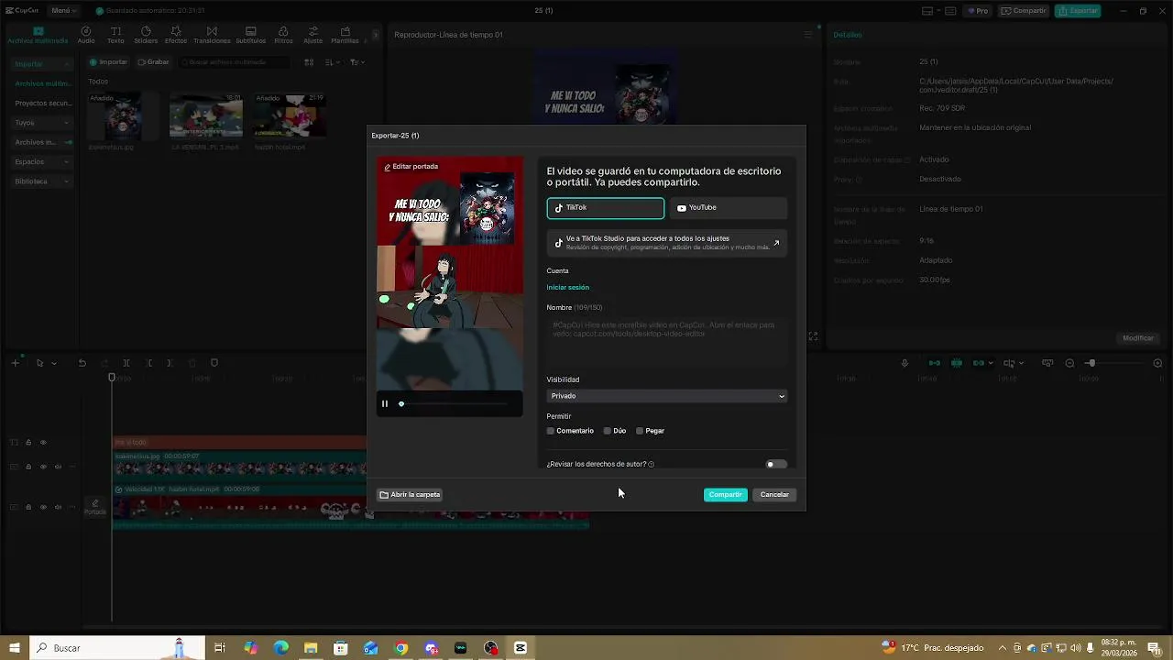The height and width of the screenshot is (660, 1173).
Task: Click the timeline zoom in icon
Action: coord(1157,363)
